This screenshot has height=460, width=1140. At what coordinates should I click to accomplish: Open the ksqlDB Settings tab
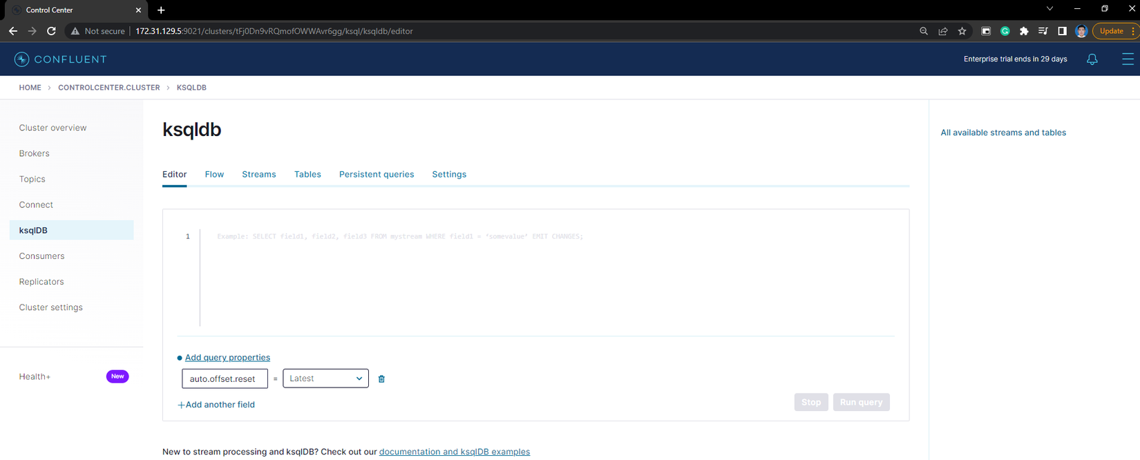[449, 174]
